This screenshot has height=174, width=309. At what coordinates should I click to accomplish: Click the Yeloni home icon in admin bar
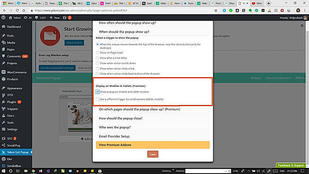coord(10,17)
